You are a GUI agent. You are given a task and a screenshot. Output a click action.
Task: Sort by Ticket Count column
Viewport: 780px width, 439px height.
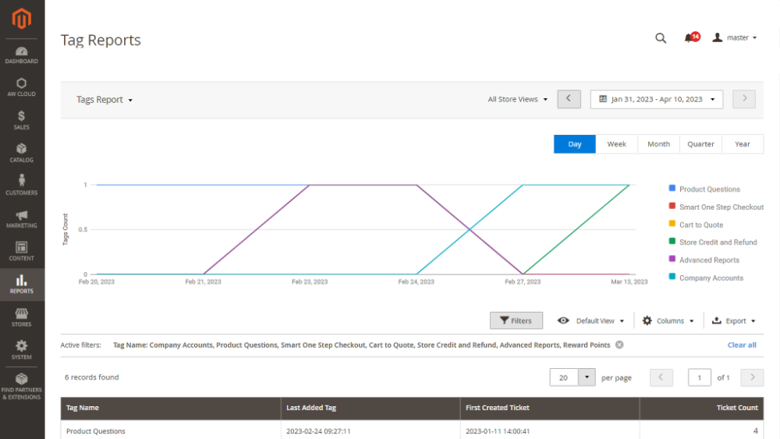click(x=701, y=408)
